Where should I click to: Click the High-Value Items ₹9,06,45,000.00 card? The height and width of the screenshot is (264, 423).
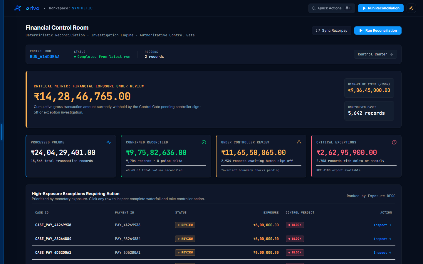tap(369, 88)
